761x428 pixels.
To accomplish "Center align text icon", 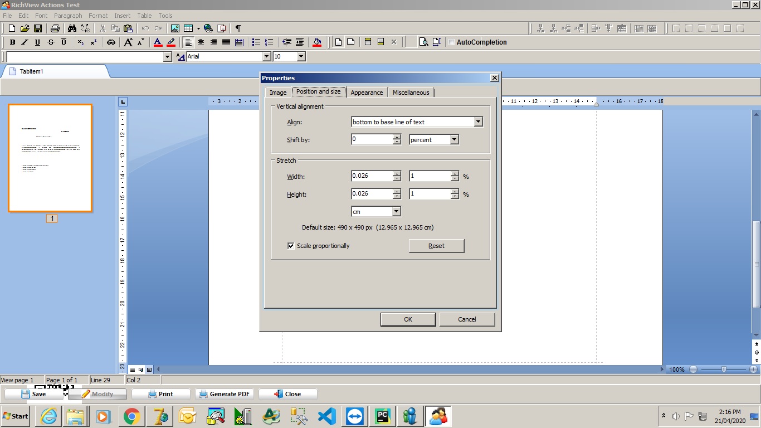I will (x=201, y=42).
